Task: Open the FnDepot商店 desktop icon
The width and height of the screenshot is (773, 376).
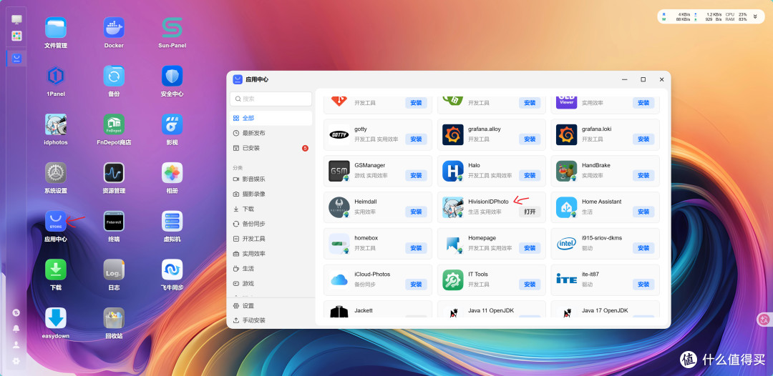Action: tap(114, 124)
